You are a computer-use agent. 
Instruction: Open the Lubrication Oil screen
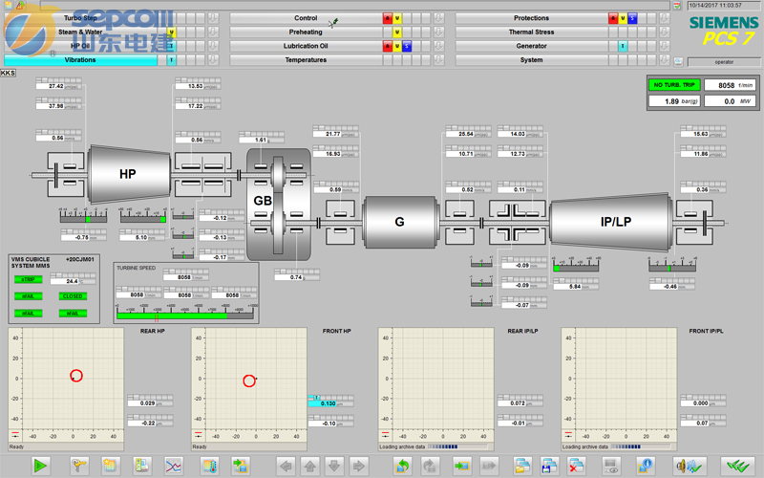pos(306,46)
